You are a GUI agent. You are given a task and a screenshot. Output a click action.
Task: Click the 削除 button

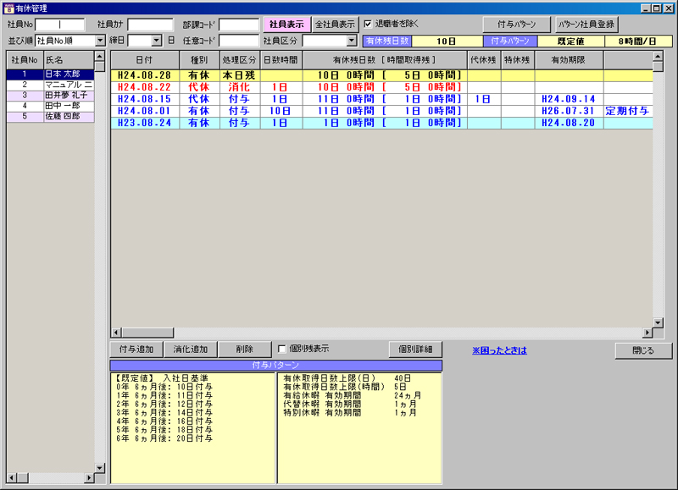coord(245,350)
